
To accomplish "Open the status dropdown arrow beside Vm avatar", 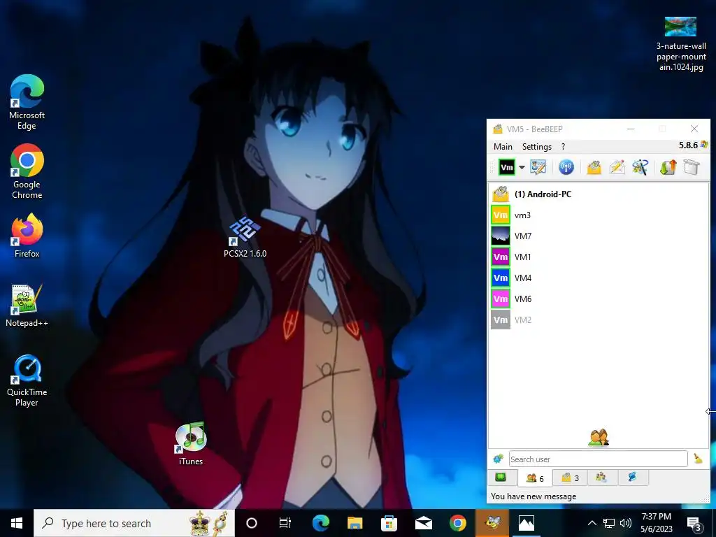I will (x=522, y=167).
